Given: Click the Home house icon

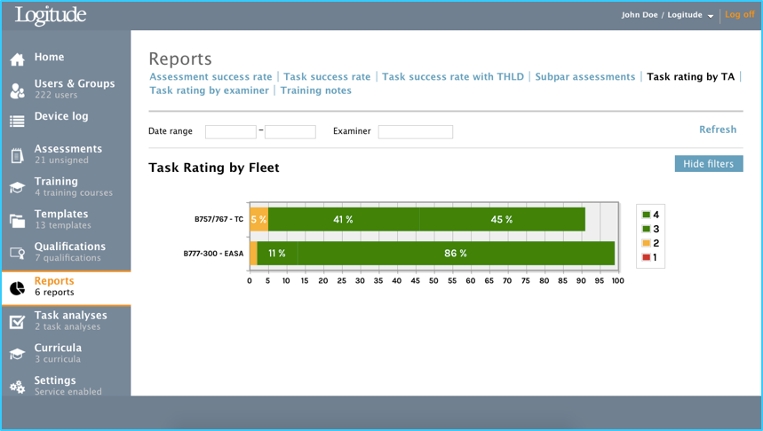Looking at the screenshot, I should coord(17,59).
